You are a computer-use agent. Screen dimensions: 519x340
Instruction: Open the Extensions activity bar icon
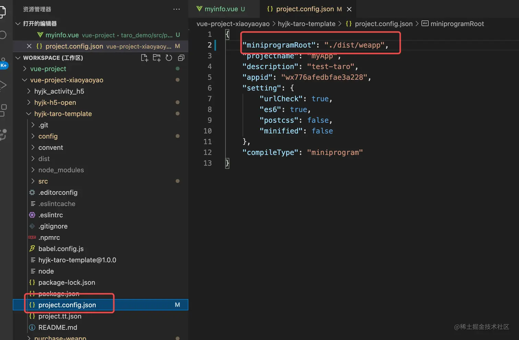3,110
